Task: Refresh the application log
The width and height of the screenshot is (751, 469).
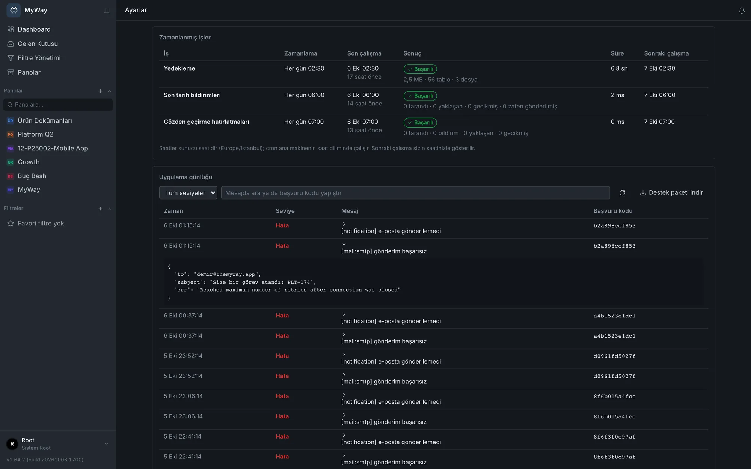Action: tap(622, 193)
